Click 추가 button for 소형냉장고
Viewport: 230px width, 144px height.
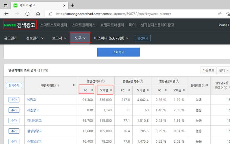click(x=14, y=141)
